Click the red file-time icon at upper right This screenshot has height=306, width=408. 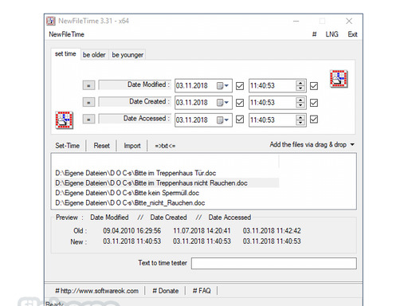coord(339,79)
